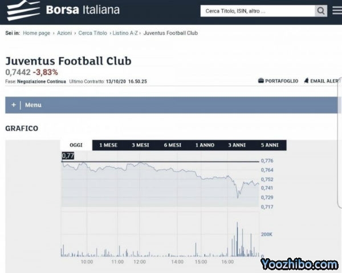
Task: Expand the Menu plus icon
Action: point(14,105)
